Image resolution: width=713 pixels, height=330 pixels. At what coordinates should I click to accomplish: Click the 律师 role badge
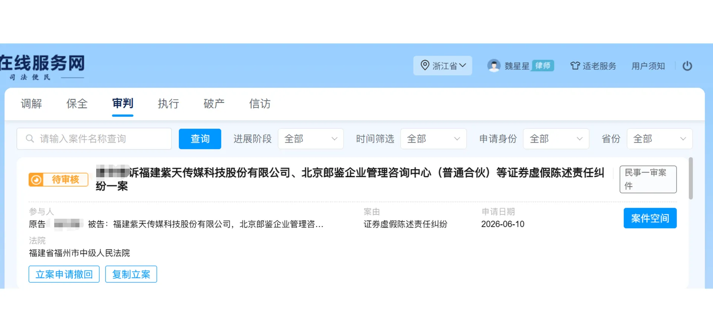point(543,66)
